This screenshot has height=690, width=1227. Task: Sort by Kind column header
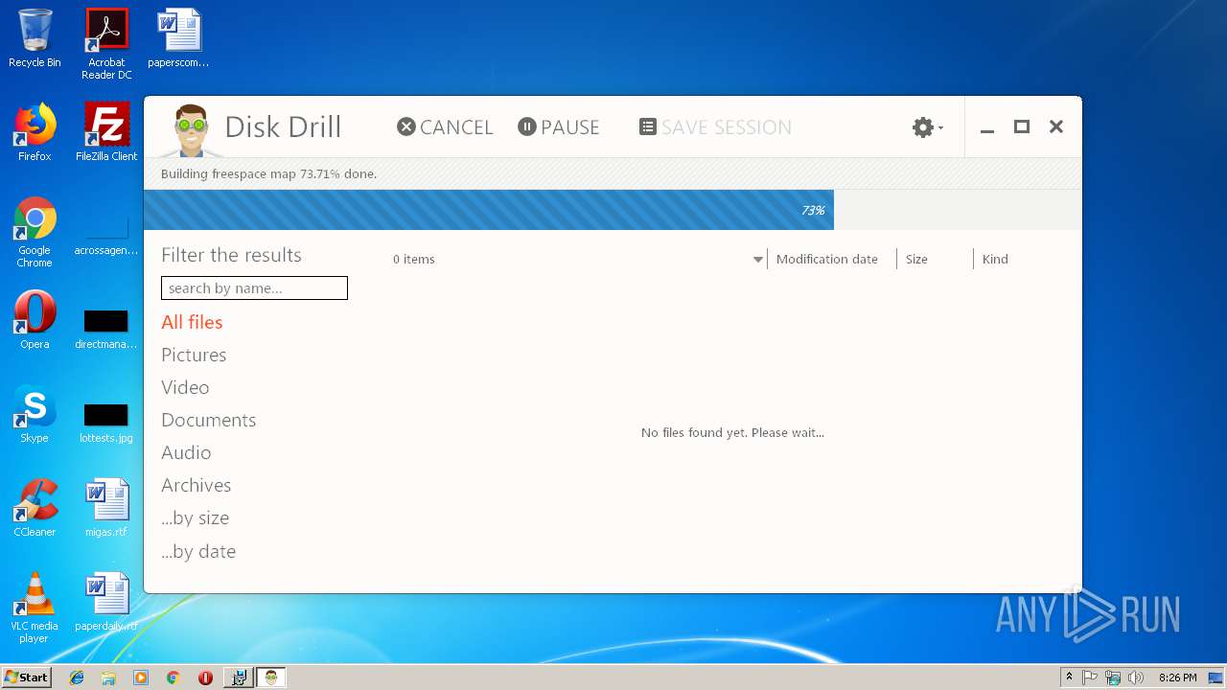coord(995,259)
